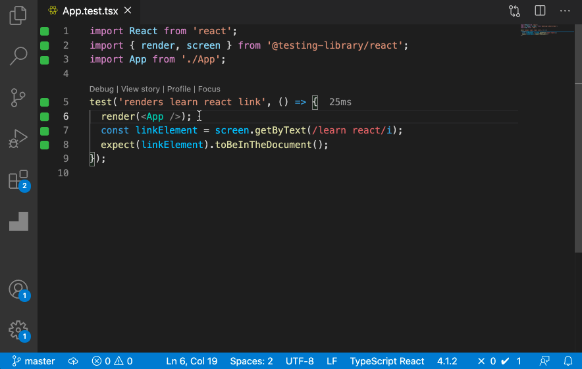
Task: Click the green gutter marker on line 1
Action: coord(44,32)
